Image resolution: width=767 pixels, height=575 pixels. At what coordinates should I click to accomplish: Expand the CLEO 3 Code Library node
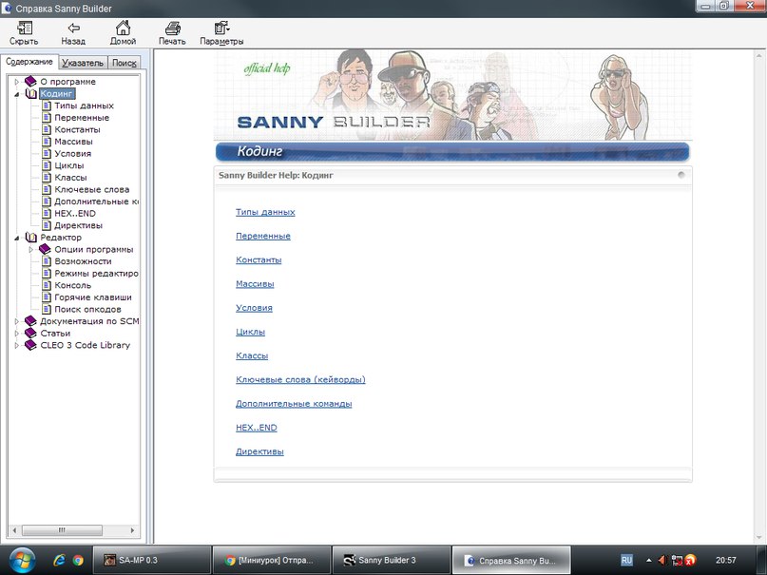[17, 345]
